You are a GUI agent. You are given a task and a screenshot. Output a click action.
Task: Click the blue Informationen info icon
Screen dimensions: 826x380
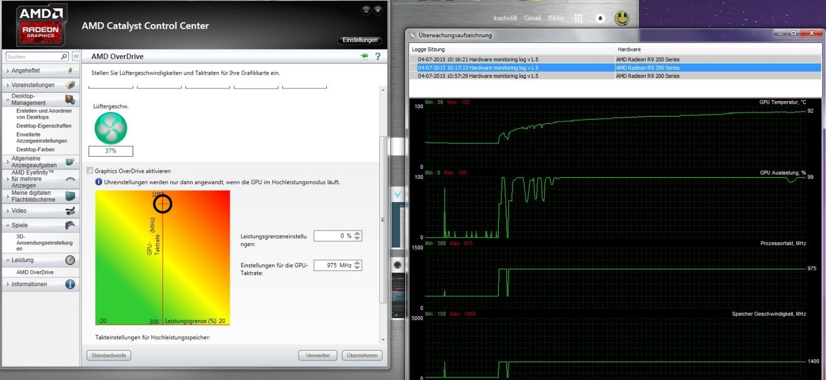point(70,284)
